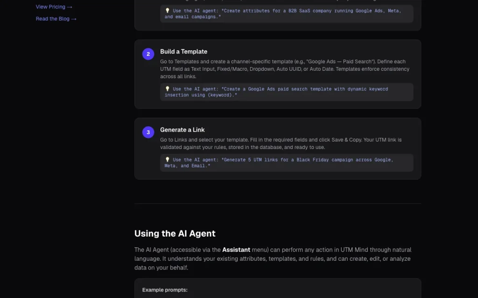The height and width of the screenshot is (298, 478).
Task: Click the Using the AI Agent heading
Action: [175, 233]
